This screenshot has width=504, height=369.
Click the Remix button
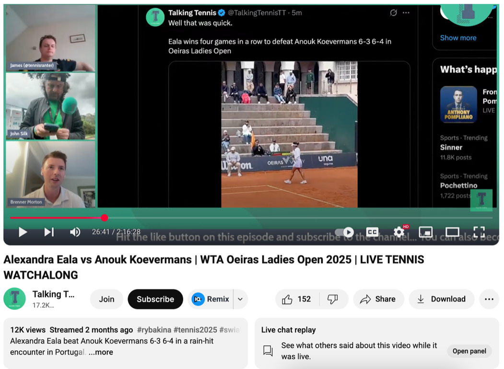pyautogui.click(x=211, y=299)
